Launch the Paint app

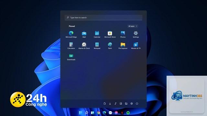pyautogui.click(x=110, y=46)
